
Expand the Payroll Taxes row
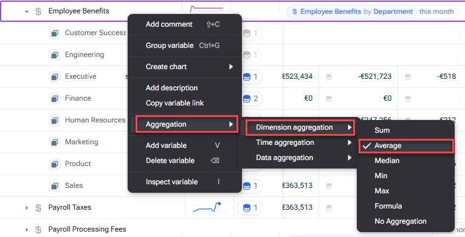click(x=27, y=208)
